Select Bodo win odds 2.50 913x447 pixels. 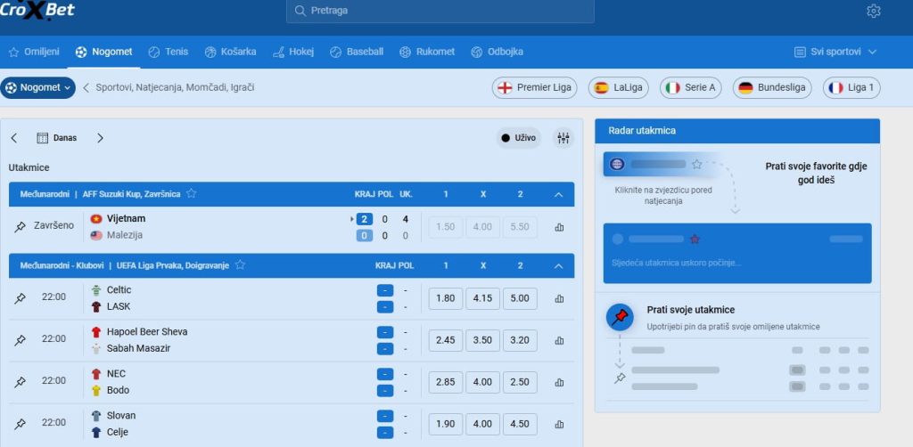pyautogui.click(x=520, y=383)
